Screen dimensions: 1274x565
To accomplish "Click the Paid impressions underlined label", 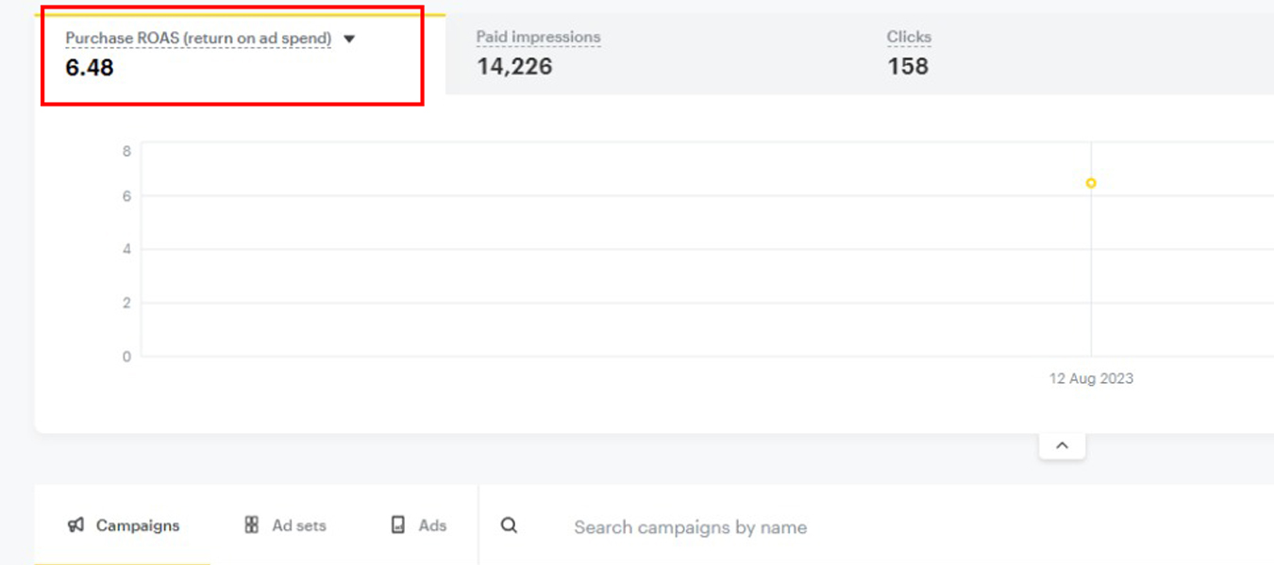I will click(538, 38).
